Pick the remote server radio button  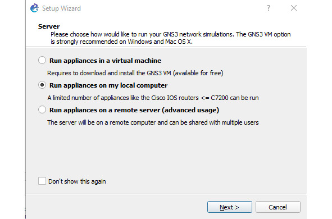point(42,110)
